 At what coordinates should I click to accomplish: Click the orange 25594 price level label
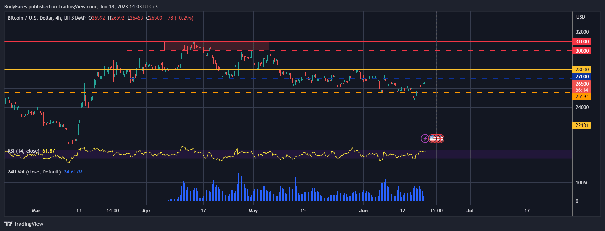tap(582, 97)
